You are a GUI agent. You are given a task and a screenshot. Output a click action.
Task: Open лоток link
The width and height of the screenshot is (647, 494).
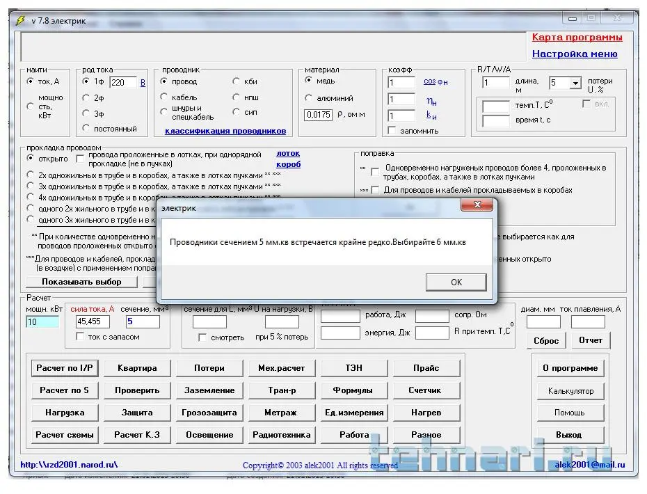[288, 154]
